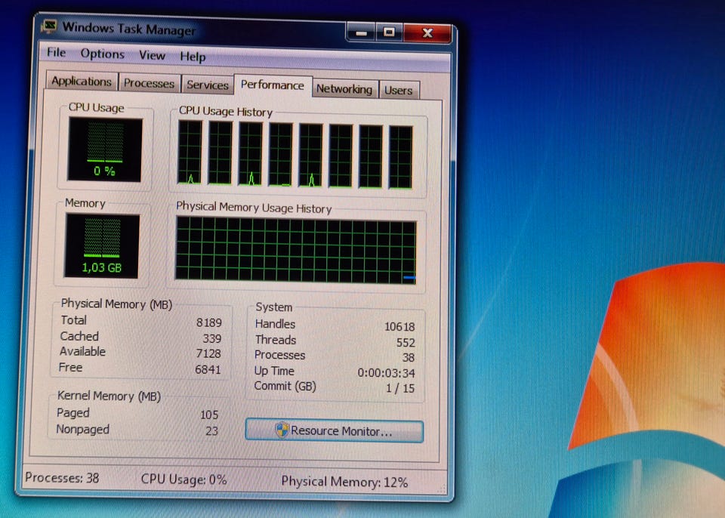
Task: Click the last CPU Usage History core graph
Action: pyautogui.click(x=400, y=157)
